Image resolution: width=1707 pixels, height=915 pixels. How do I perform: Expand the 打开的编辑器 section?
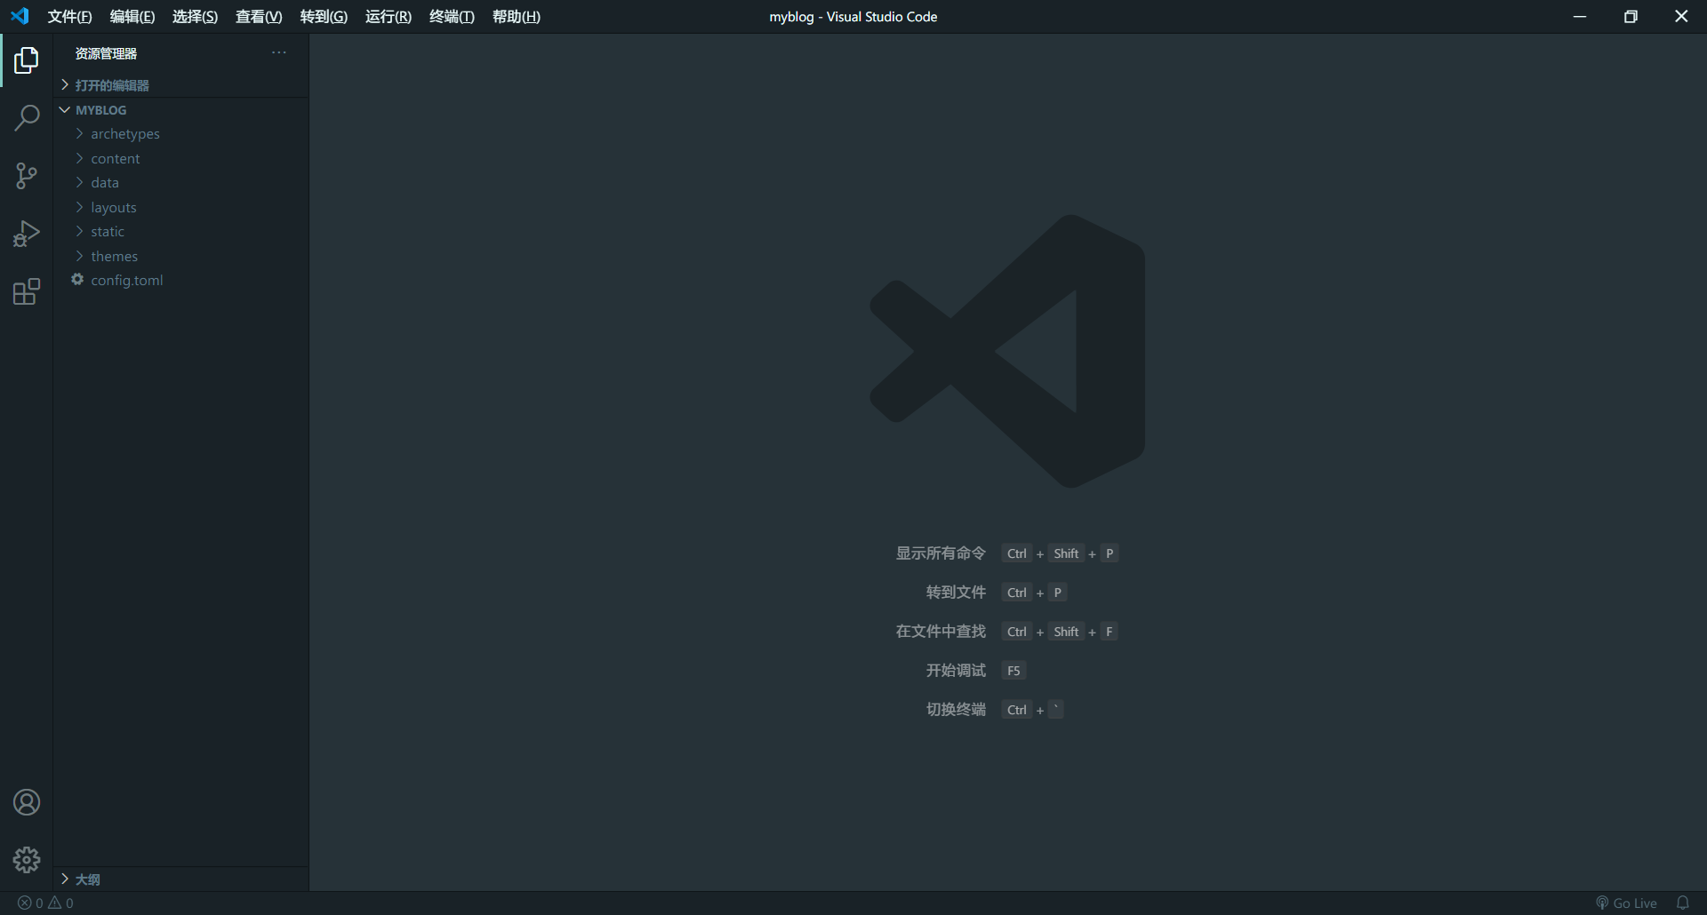pos(180,85)
